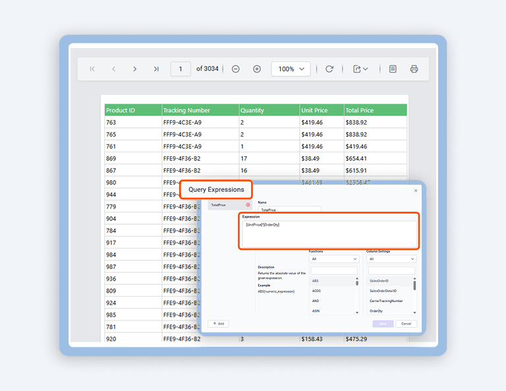
Task: Click the functions list scrollbar thumb
Action: (357, 283)
